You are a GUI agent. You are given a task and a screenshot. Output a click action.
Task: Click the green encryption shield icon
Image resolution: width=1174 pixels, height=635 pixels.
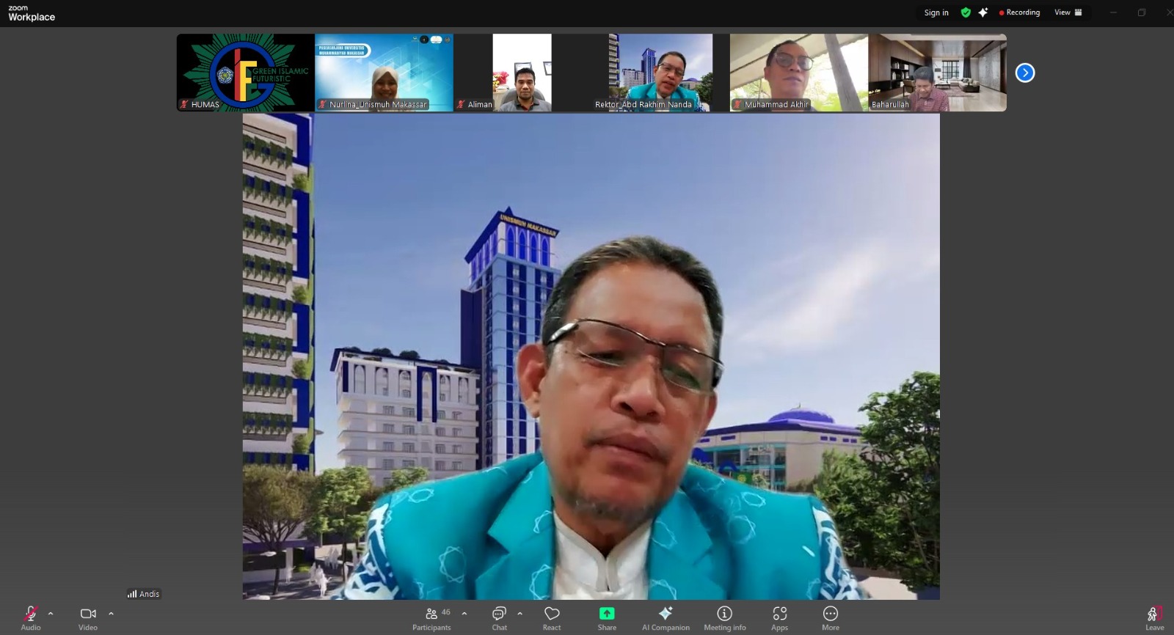(966, 12)
